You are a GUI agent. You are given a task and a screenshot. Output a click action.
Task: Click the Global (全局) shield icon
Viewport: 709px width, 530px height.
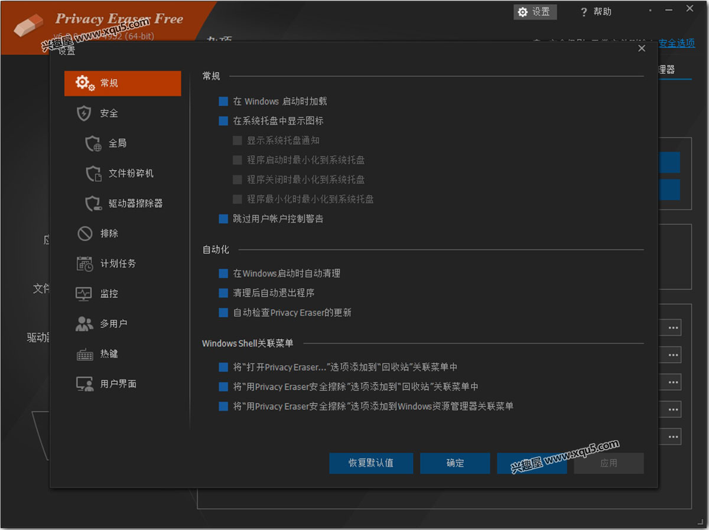pyautogui.click(x=93, y=144)
